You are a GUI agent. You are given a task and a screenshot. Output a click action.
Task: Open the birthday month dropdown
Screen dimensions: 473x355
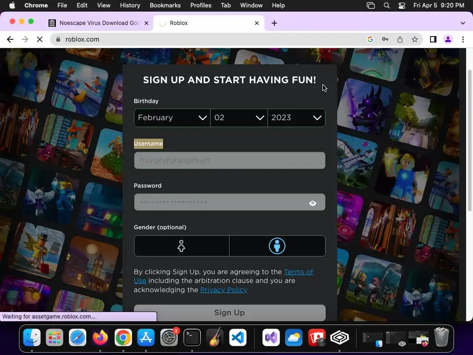(172, 118)
